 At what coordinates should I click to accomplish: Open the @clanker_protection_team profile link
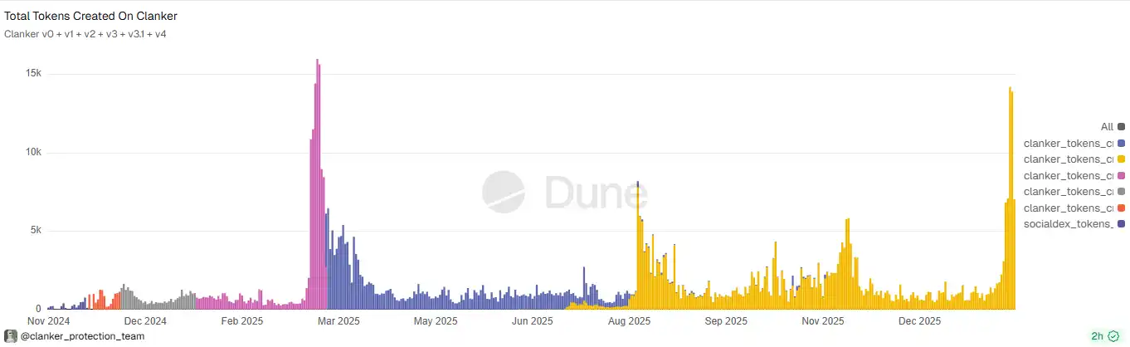(81, 336)
